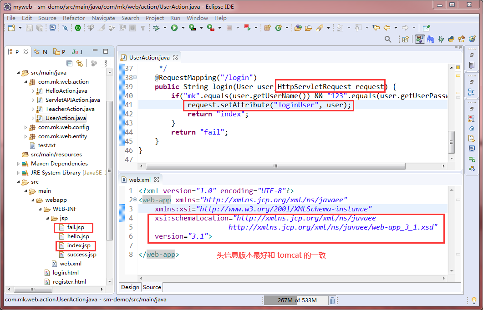
Task: Open the dropdown arrow beside New wizard
Action: (20, 28)
